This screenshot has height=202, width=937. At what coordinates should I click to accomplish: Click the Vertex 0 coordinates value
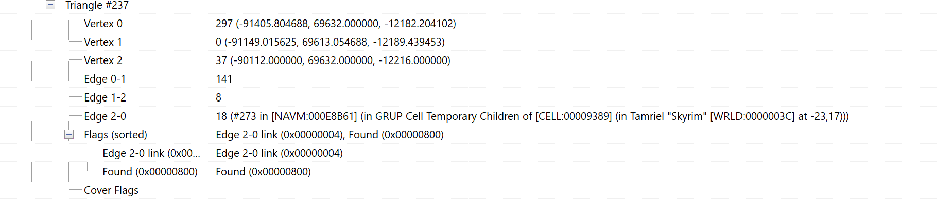click(x=336, y=24)
